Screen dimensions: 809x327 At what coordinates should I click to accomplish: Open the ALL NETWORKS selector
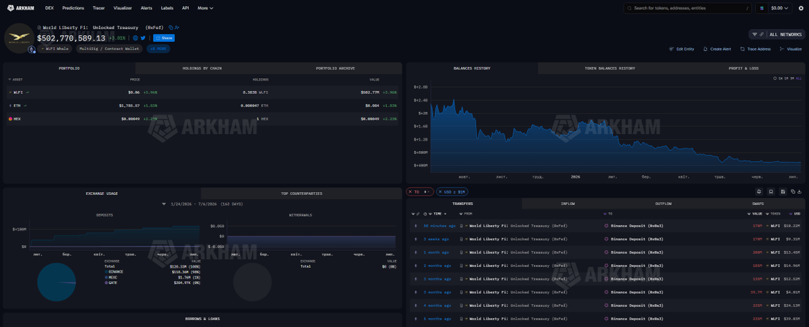(x=785, y=34)
